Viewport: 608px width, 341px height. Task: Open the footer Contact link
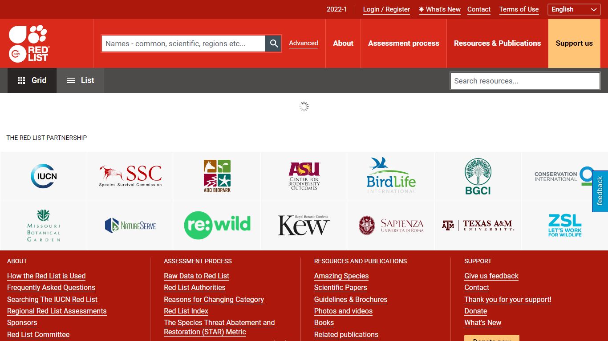477,288
